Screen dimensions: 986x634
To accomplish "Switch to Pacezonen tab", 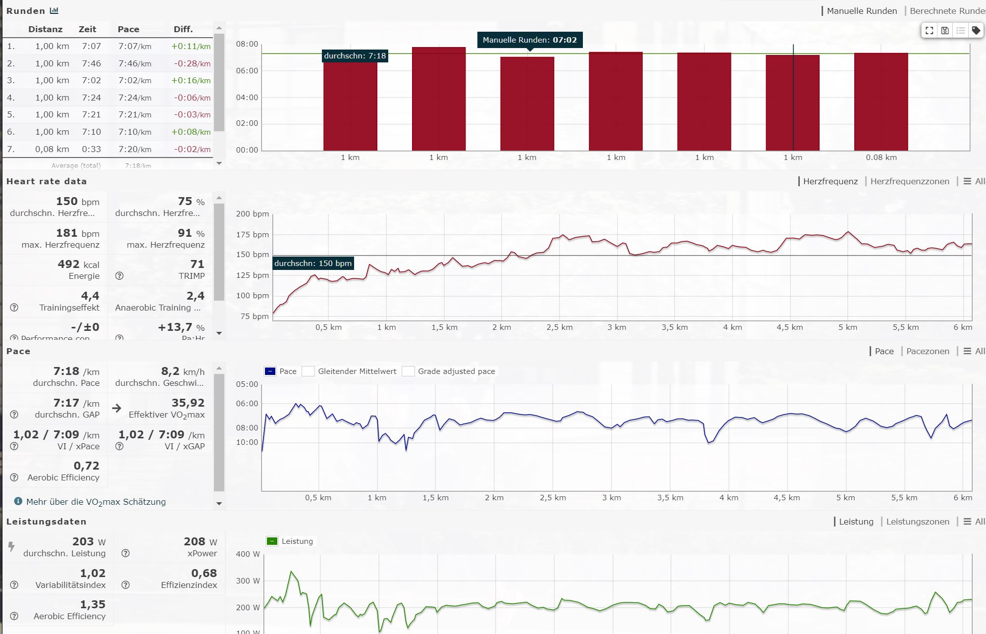I will click(928, 351).
